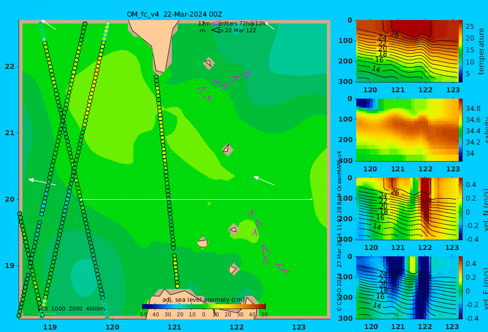Click the vertical 'temperature' axis label
488x332 pixels.
482,51
